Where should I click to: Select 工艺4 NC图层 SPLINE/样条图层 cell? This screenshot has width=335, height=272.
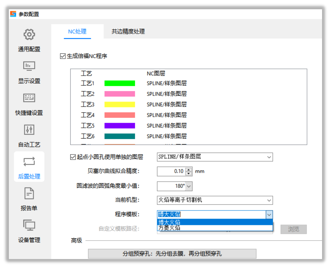click(x=167, y=115)
